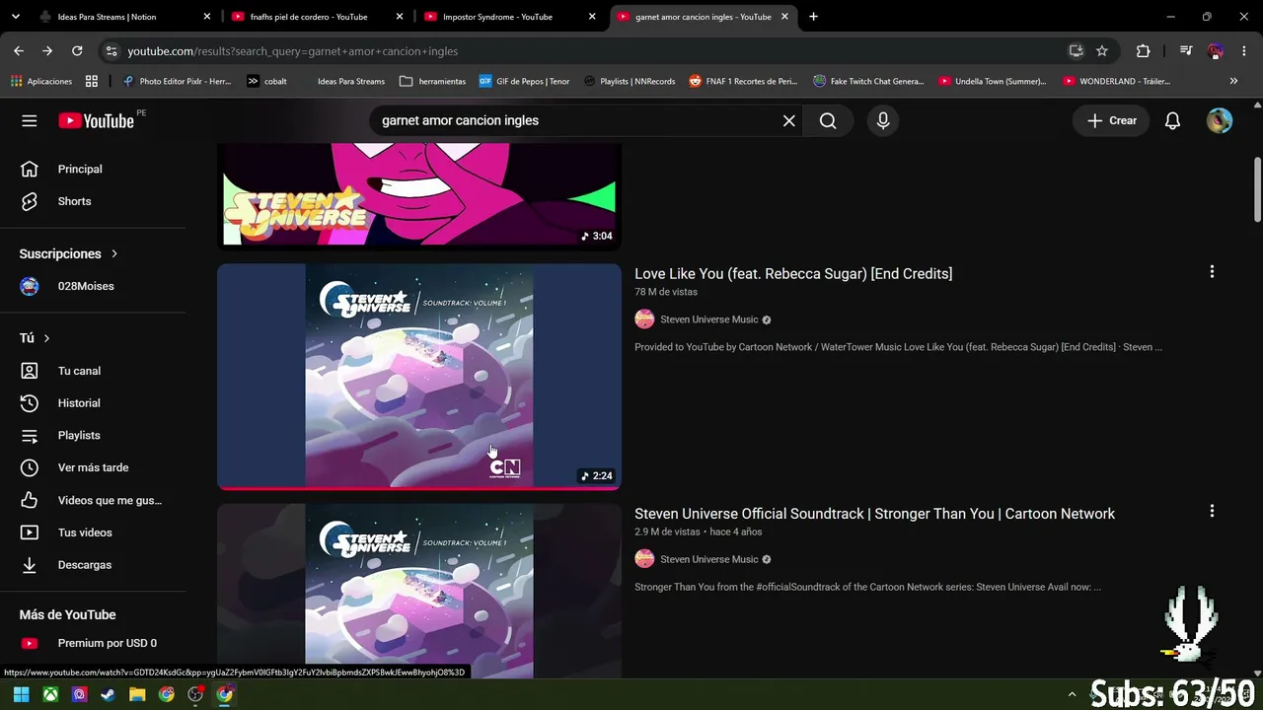This screenshot has width=1263, height=710.
Task: Open the herramientas bookmark folder
Action: click(433, 81)
